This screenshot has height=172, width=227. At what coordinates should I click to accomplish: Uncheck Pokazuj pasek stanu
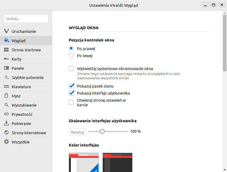tap(71, 86)
